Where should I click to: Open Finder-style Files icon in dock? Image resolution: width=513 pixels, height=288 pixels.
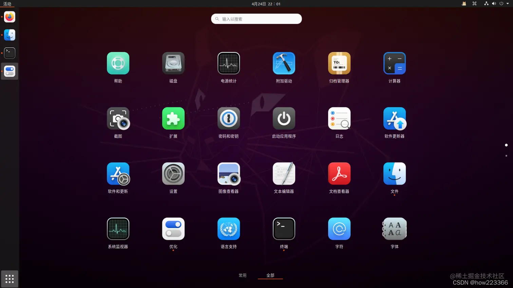(9, 35)
